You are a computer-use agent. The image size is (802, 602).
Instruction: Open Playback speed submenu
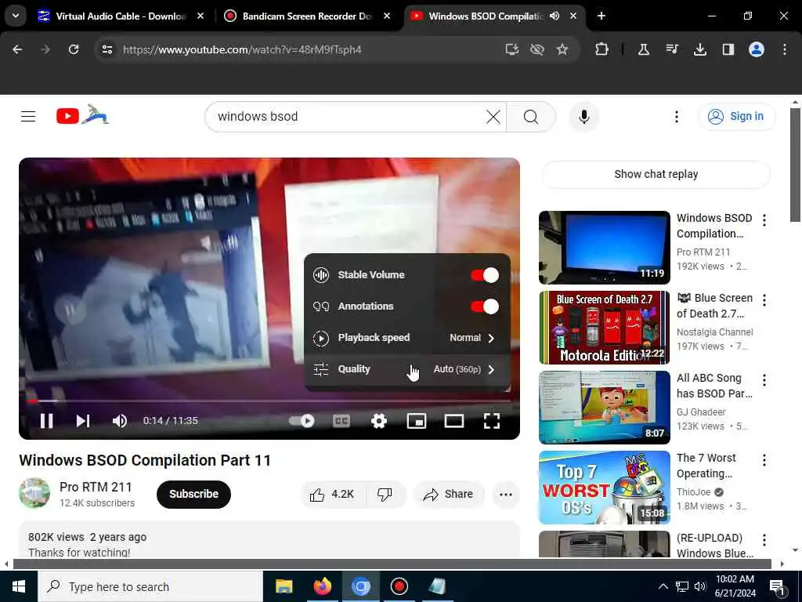(407, 338)
